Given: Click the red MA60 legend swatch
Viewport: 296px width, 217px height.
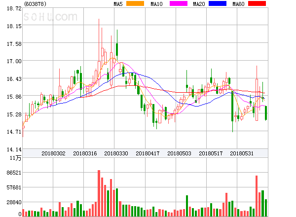Looking at the screenshot, I should (257, 3).
